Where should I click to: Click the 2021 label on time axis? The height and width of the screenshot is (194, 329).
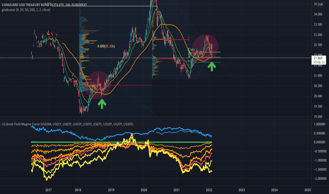[177, 190]
